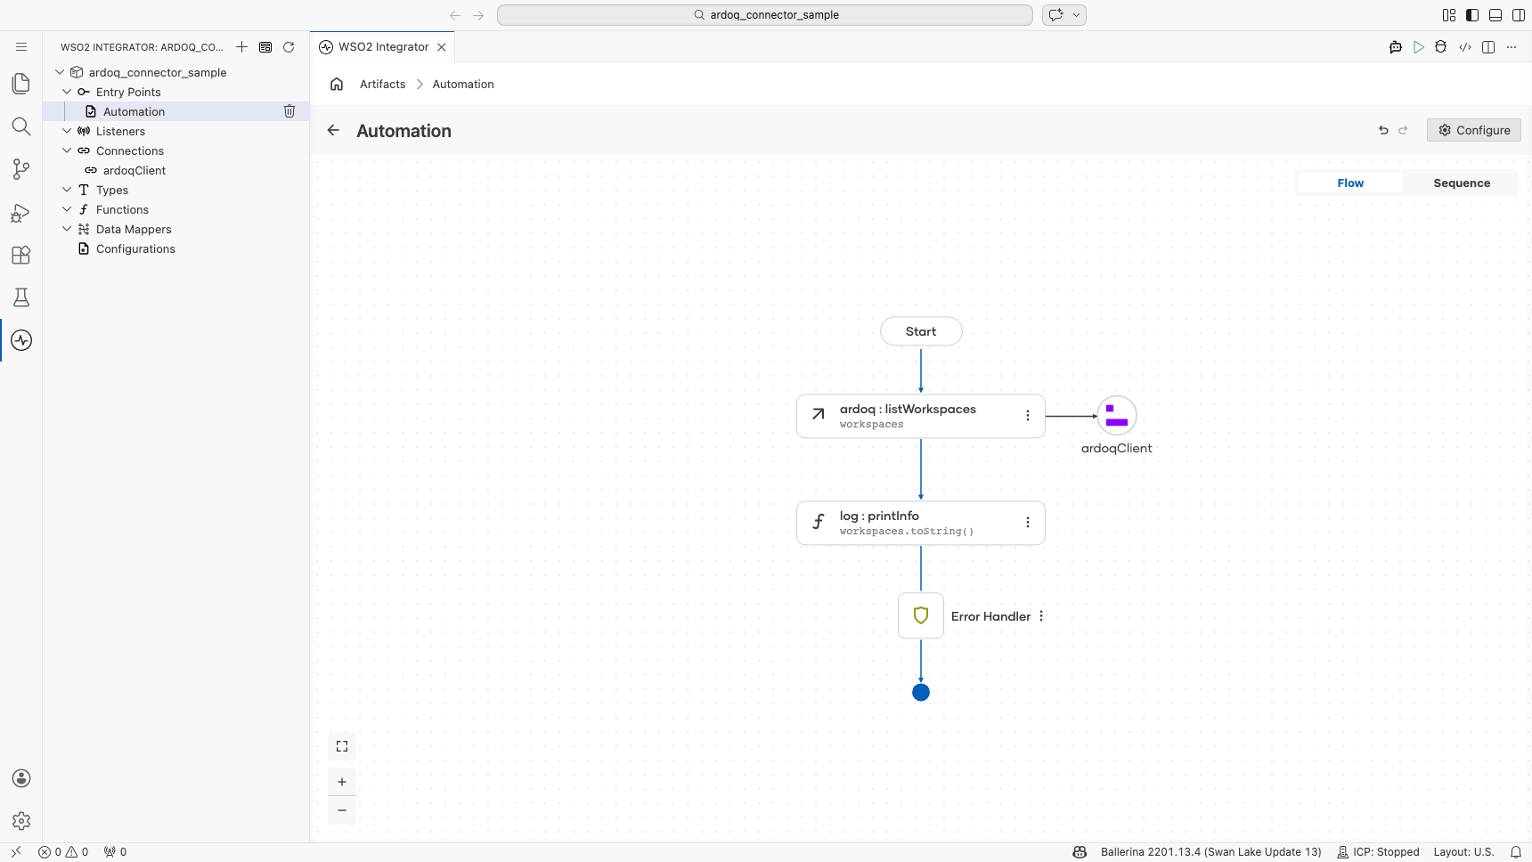1532x862 pixels.
Task: Select the log printInfo node
Action: tap(921, 523)
